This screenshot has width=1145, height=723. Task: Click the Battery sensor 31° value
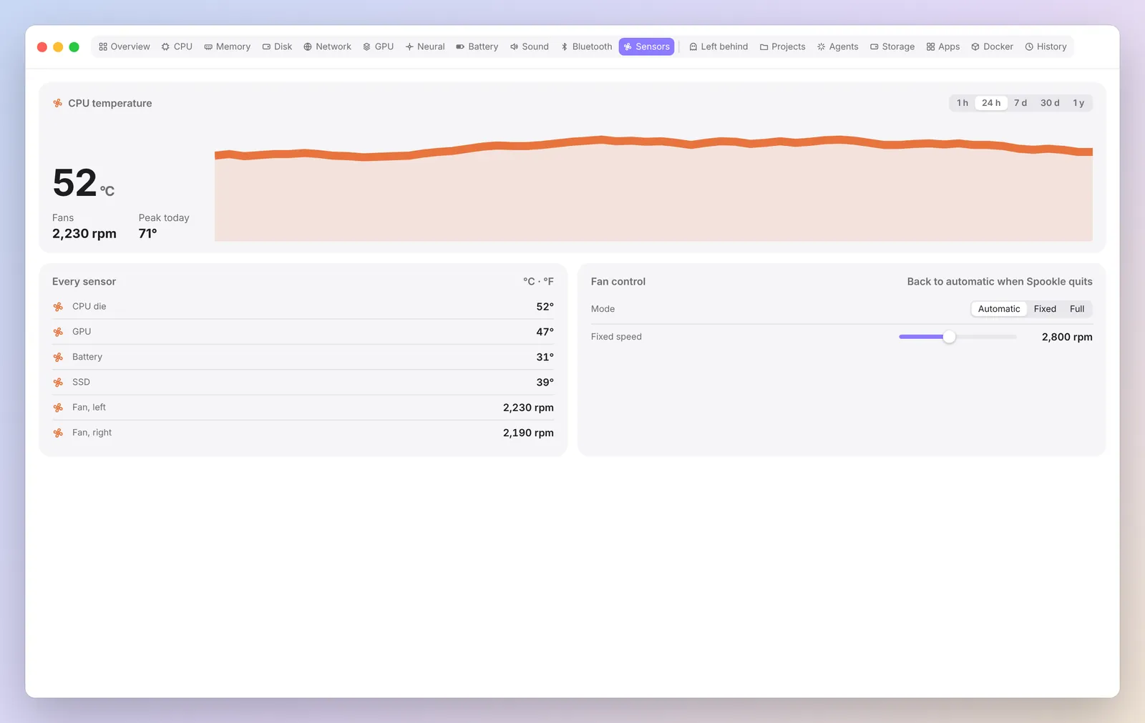[545, 357]
